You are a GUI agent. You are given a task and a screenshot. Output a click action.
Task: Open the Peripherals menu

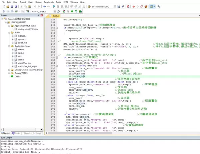tap(49, 2)
